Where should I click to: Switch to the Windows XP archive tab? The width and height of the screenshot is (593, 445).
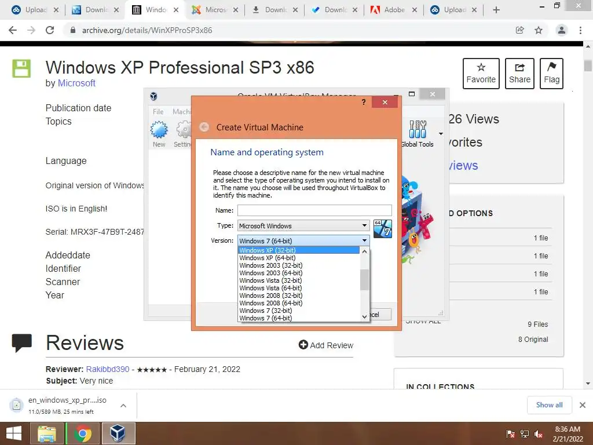[x=155, y=10]
